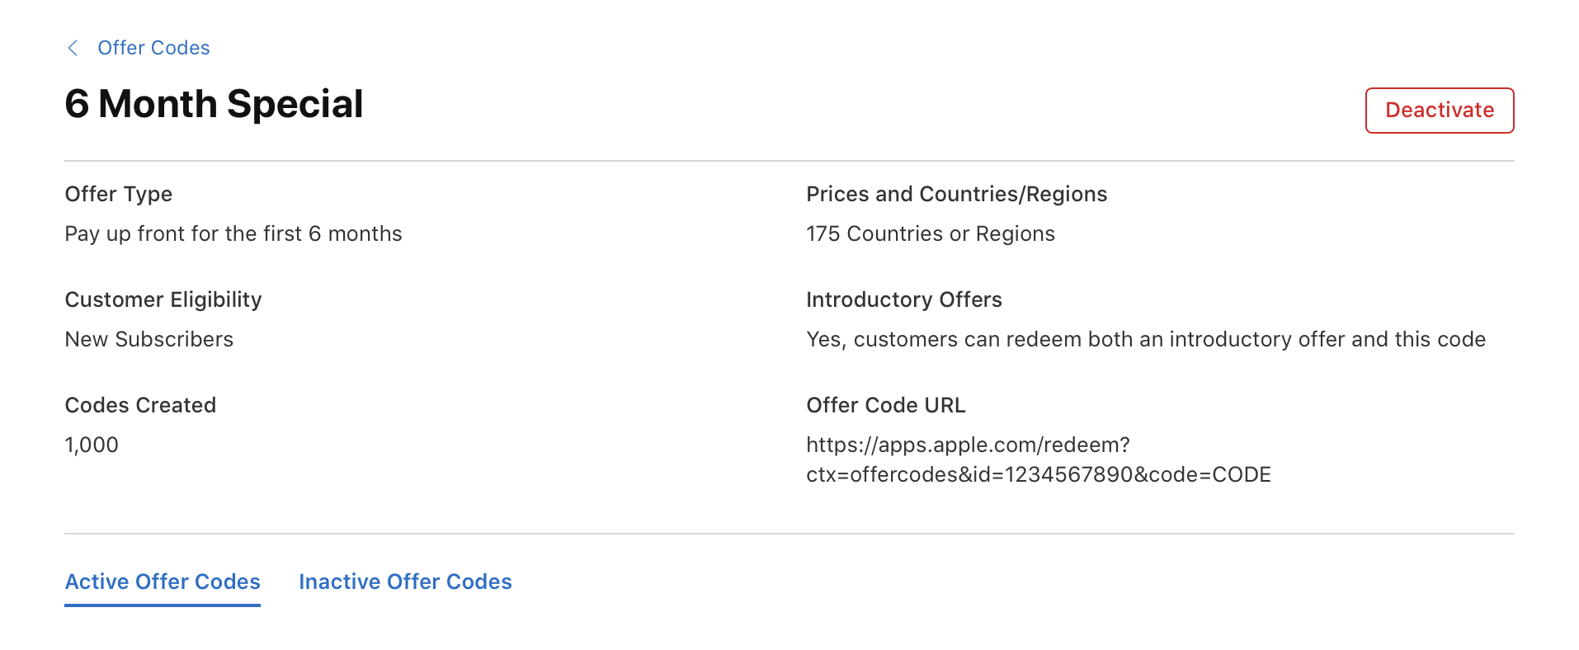Switch to the Inactive Offer Codes tab
The image size is (1579, 650).
pos(404,582)
